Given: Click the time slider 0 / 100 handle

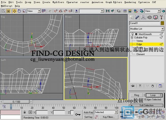Looking at the screenshot, I should (16, 102).
